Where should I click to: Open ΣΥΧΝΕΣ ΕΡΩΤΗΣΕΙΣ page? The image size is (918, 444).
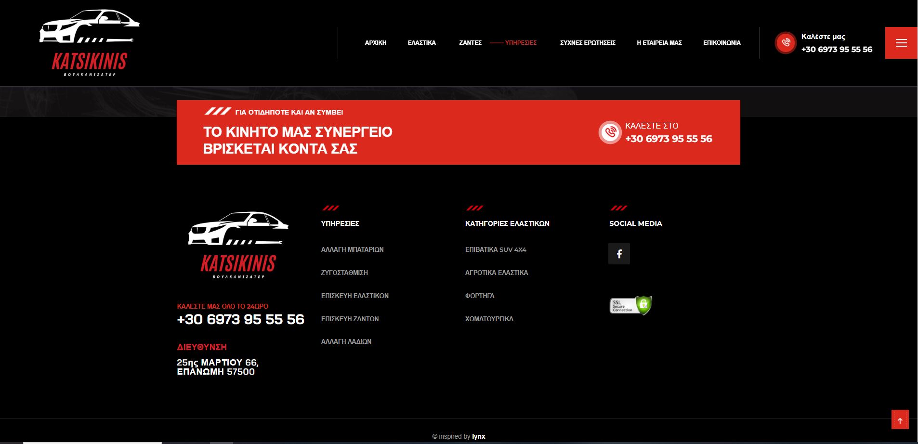pyautogui.click(x=588, y=43)
